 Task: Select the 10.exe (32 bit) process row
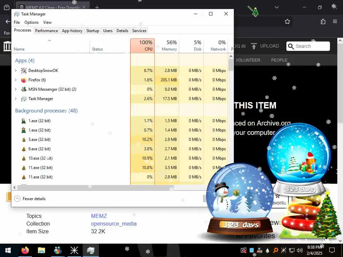coord(120,158)
